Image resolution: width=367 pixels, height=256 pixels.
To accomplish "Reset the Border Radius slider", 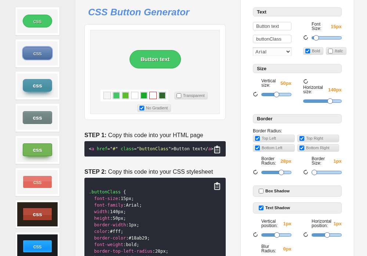I will pos(255,172).
